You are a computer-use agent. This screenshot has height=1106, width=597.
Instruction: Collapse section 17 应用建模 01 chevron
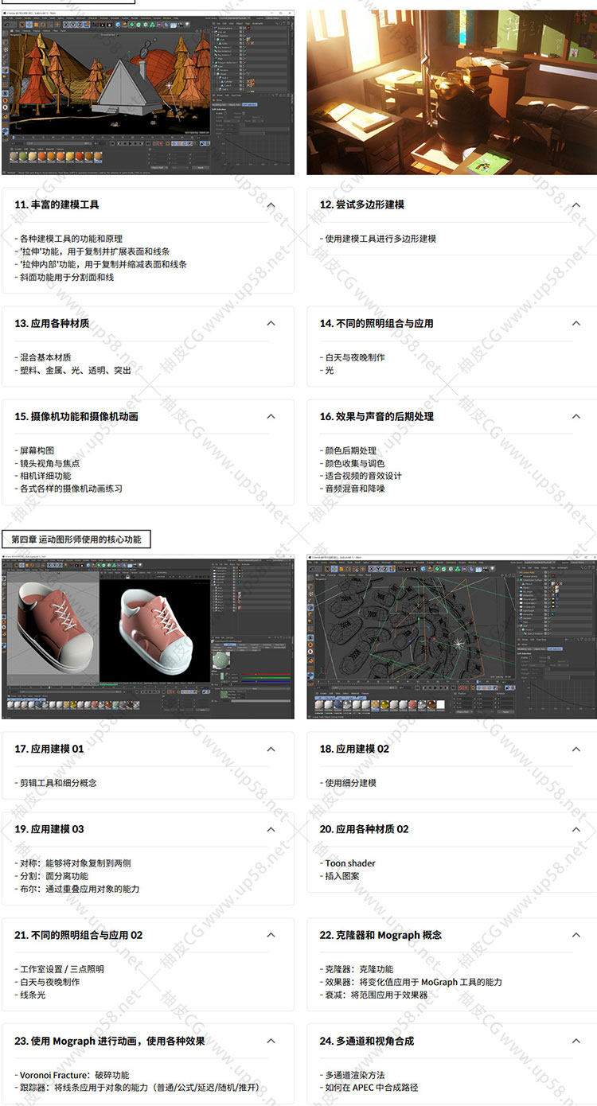pos(271,750)
